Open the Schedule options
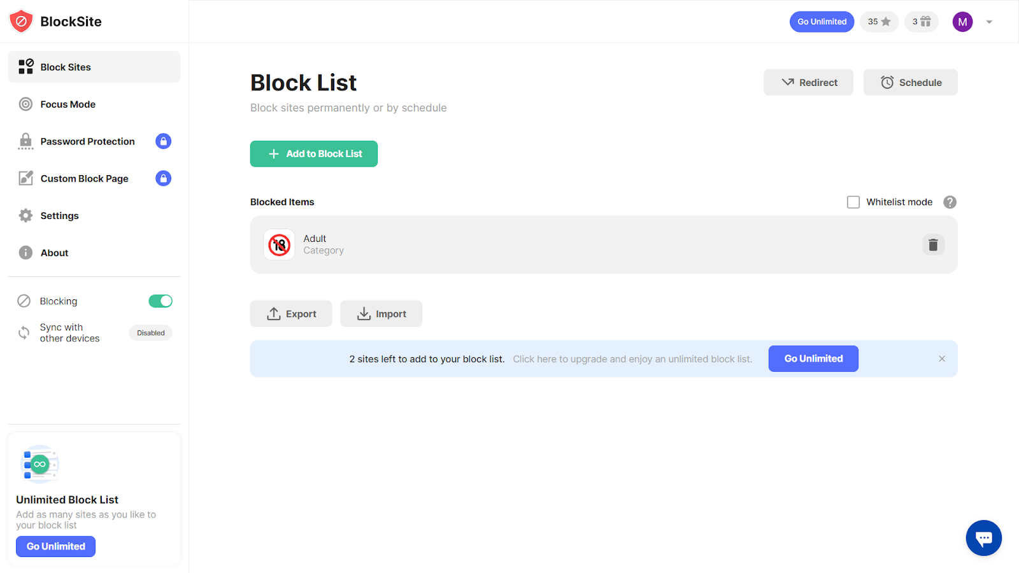 pyautogui.click(x=909, y=82)
